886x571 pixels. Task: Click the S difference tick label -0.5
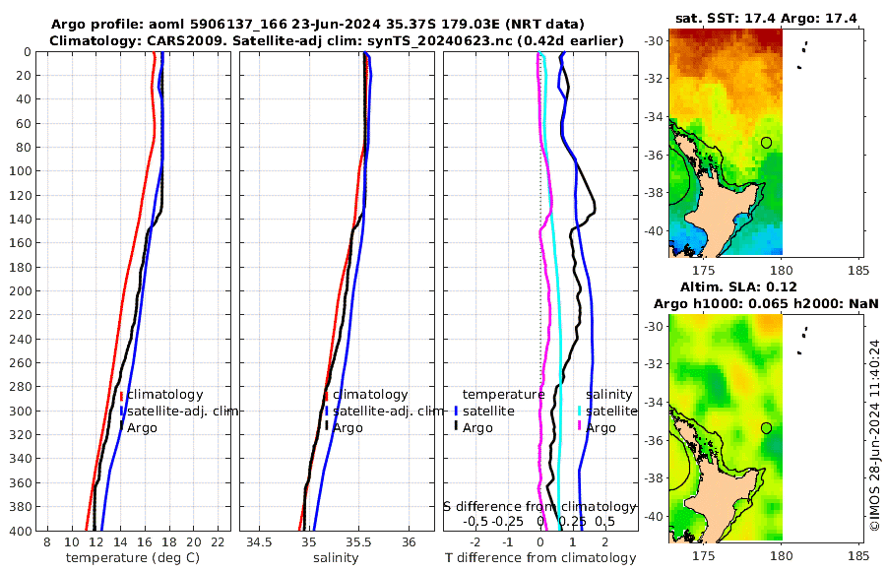click(x=476, y=521)
